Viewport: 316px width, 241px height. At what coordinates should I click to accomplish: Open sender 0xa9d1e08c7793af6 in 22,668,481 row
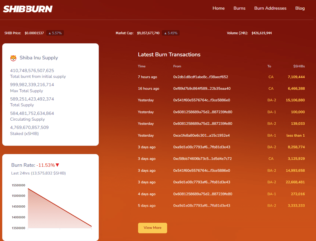click(x=202, y=182)
